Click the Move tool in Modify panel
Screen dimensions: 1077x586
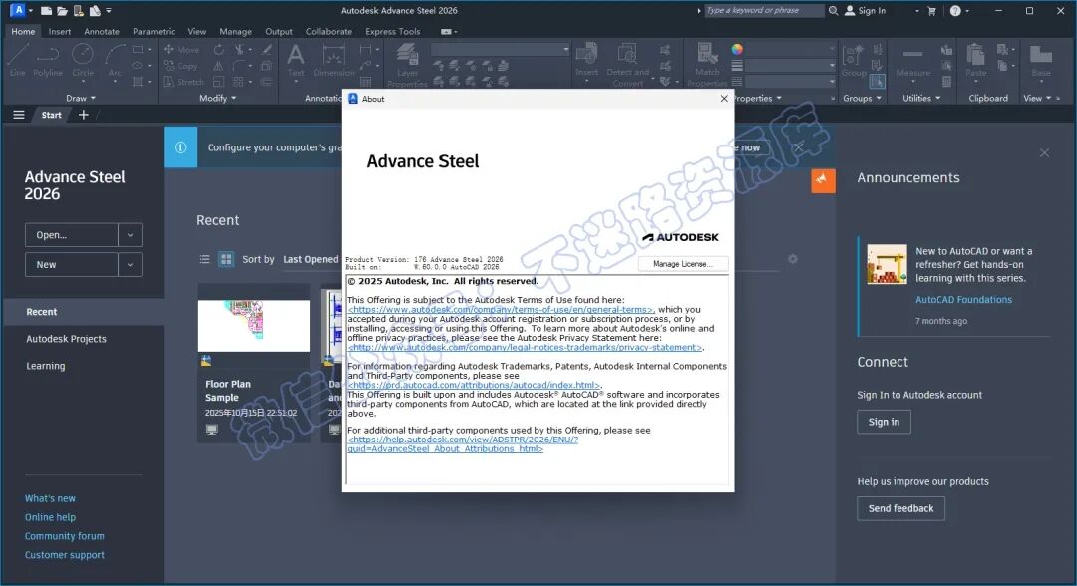click(x=181, y=50)
